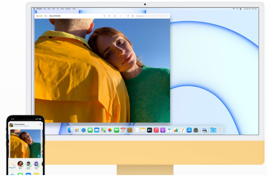
Task: Open the Tools menu in menu bar
Action: (x=62, y=9)
